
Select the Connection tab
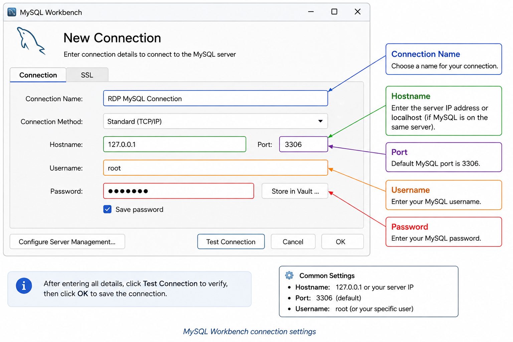pyautogui.click(x=38, y=75)
